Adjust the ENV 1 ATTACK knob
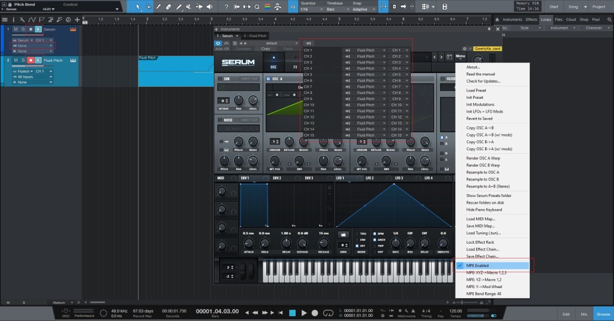The image size is (614, 321). (x=249, y=244)
